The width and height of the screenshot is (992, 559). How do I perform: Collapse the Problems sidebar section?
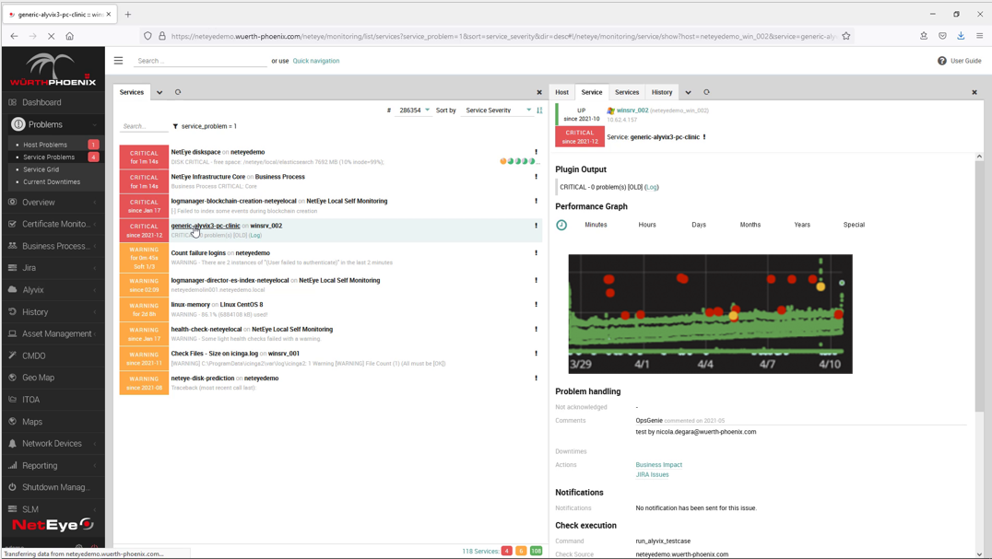tap(95, 124)
